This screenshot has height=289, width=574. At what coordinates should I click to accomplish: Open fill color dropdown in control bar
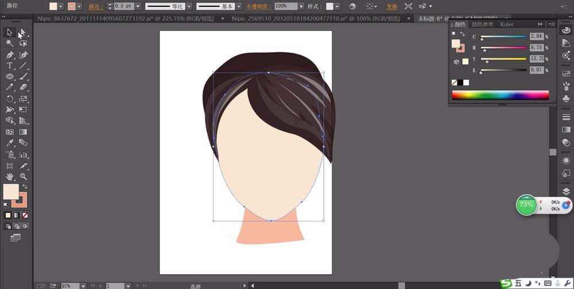pos(61,6)
